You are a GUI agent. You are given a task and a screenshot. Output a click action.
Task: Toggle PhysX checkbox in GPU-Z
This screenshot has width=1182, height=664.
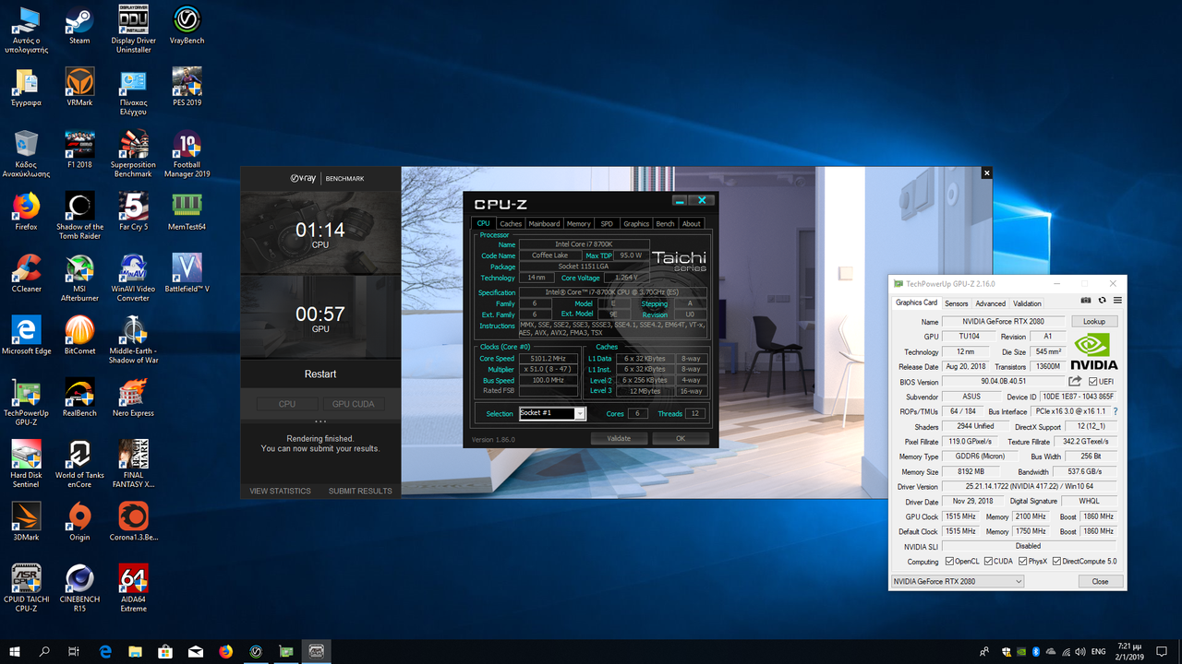pos(1022,561)
